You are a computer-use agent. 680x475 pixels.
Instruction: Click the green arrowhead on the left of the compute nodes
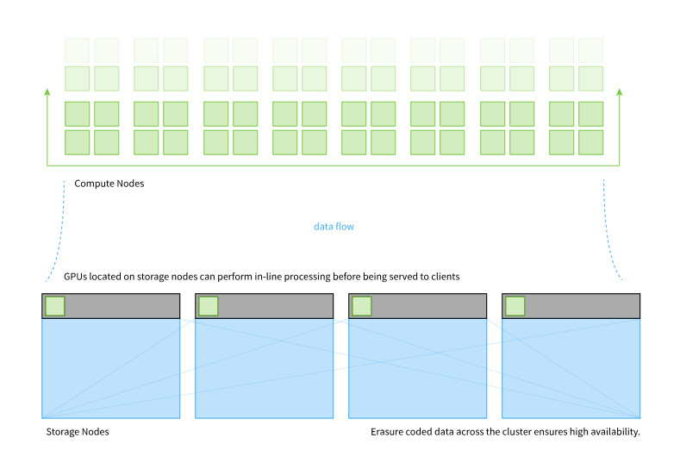47,92
